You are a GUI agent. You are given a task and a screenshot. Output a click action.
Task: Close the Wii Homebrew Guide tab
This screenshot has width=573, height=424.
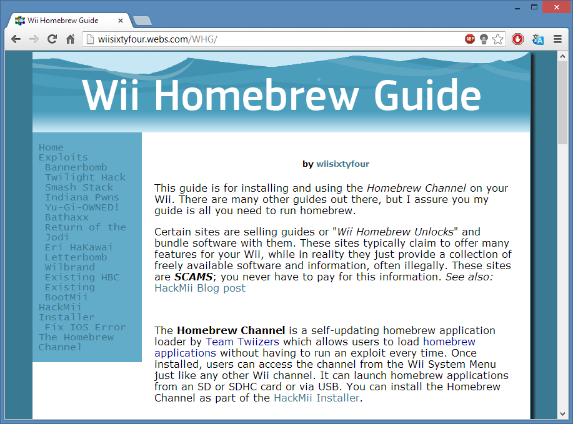(120, 21)
